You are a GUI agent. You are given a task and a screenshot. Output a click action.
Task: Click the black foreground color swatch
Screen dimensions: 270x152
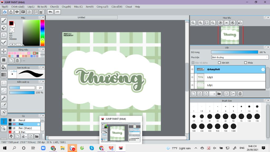[11, 23]
